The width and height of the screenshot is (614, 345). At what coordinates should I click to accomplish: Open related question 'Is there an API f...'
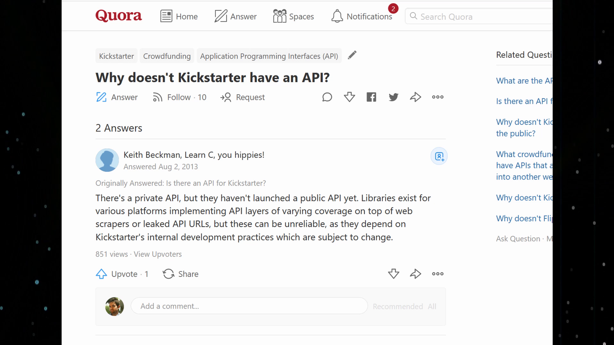click(x=524, y=101)
